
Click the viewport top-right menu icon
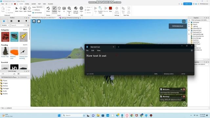(184, 21)
